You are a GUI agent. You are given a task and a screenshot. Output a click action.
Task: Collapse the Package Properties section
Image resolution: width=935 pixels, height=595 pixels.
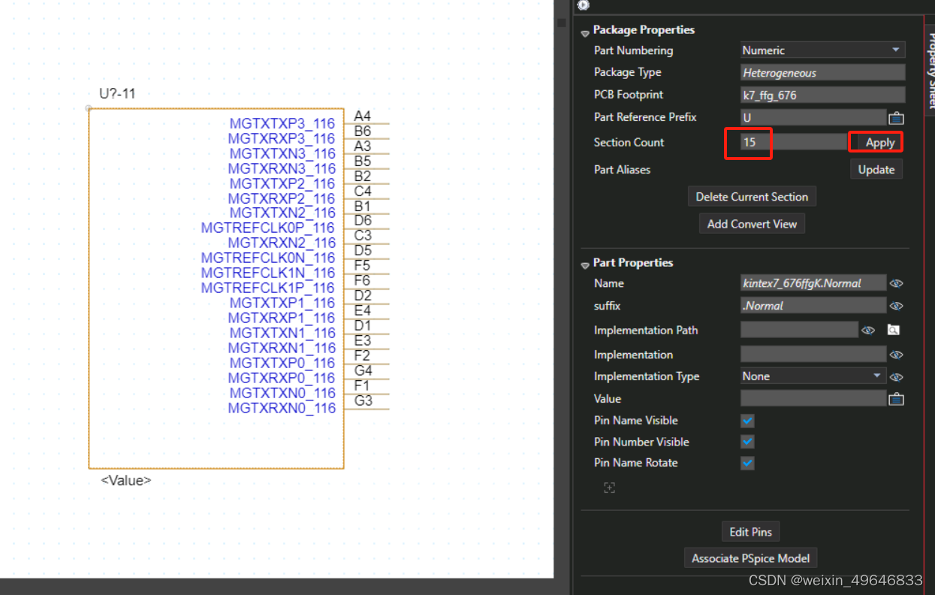(585, 32)
